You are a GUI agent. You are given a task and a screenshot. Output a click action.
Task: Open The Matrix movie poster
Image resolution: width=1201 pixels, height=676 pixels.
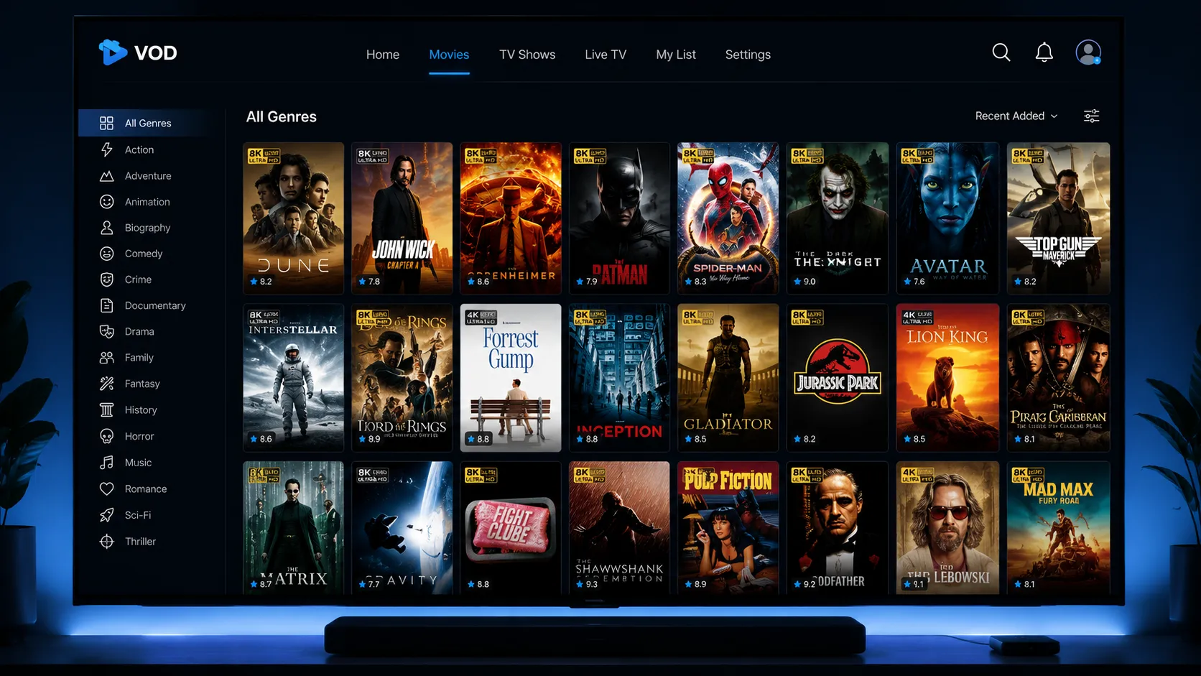[x=293, y=528]
